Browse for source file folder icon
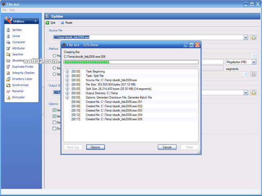Image resolution: width=262 pixels, height=196 pixels. tap(253, 37)
